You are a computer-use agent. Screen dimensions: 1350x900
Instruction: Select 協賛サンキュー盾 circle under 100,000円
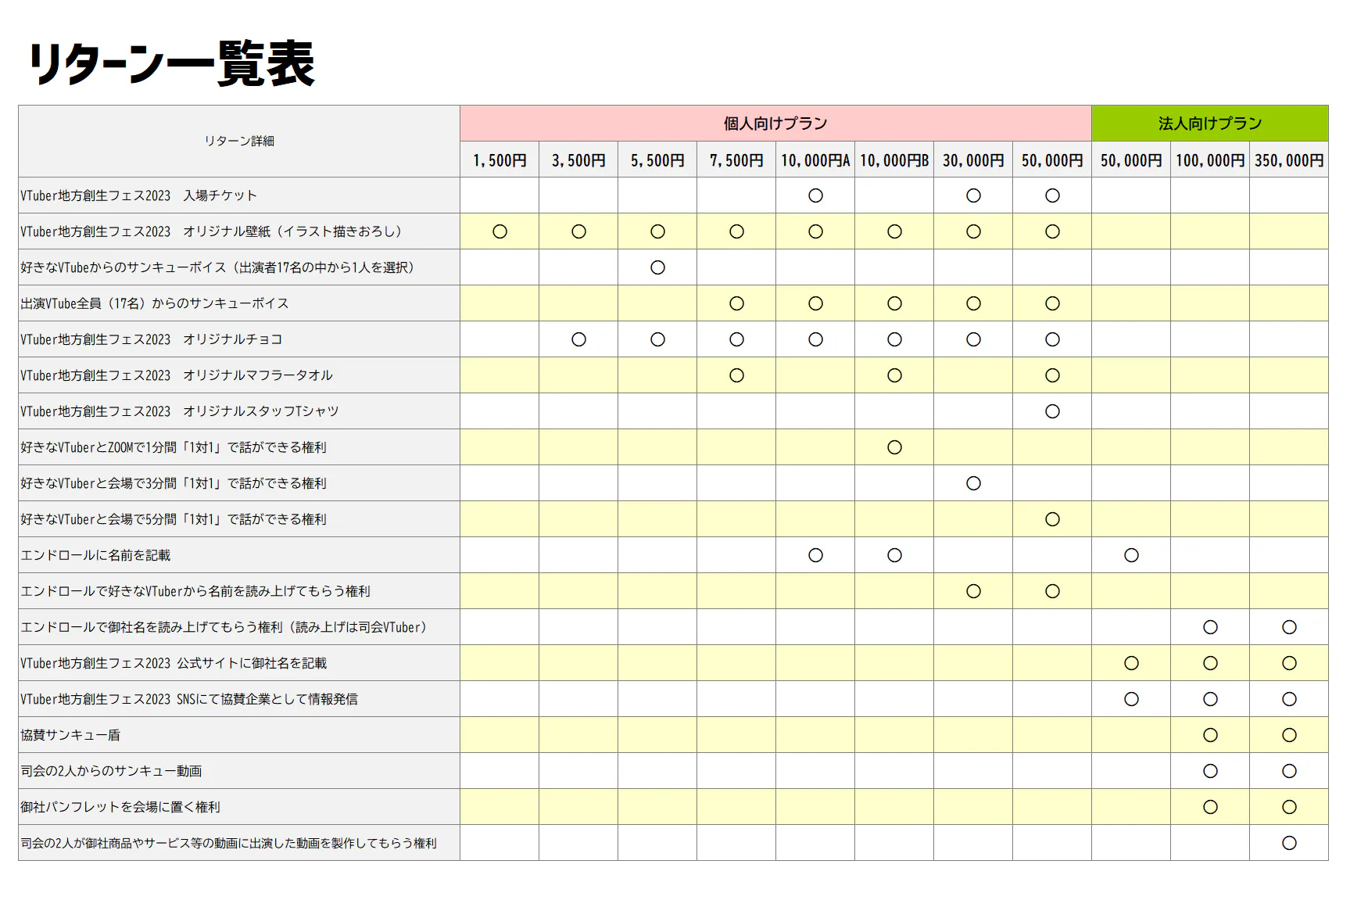pos(1210,735)
